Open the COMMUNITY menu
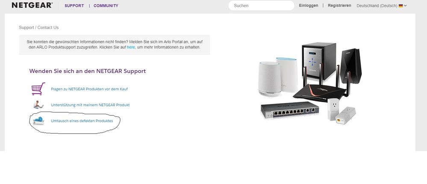The width and height of the screenshot is (427, 184). 106,6
